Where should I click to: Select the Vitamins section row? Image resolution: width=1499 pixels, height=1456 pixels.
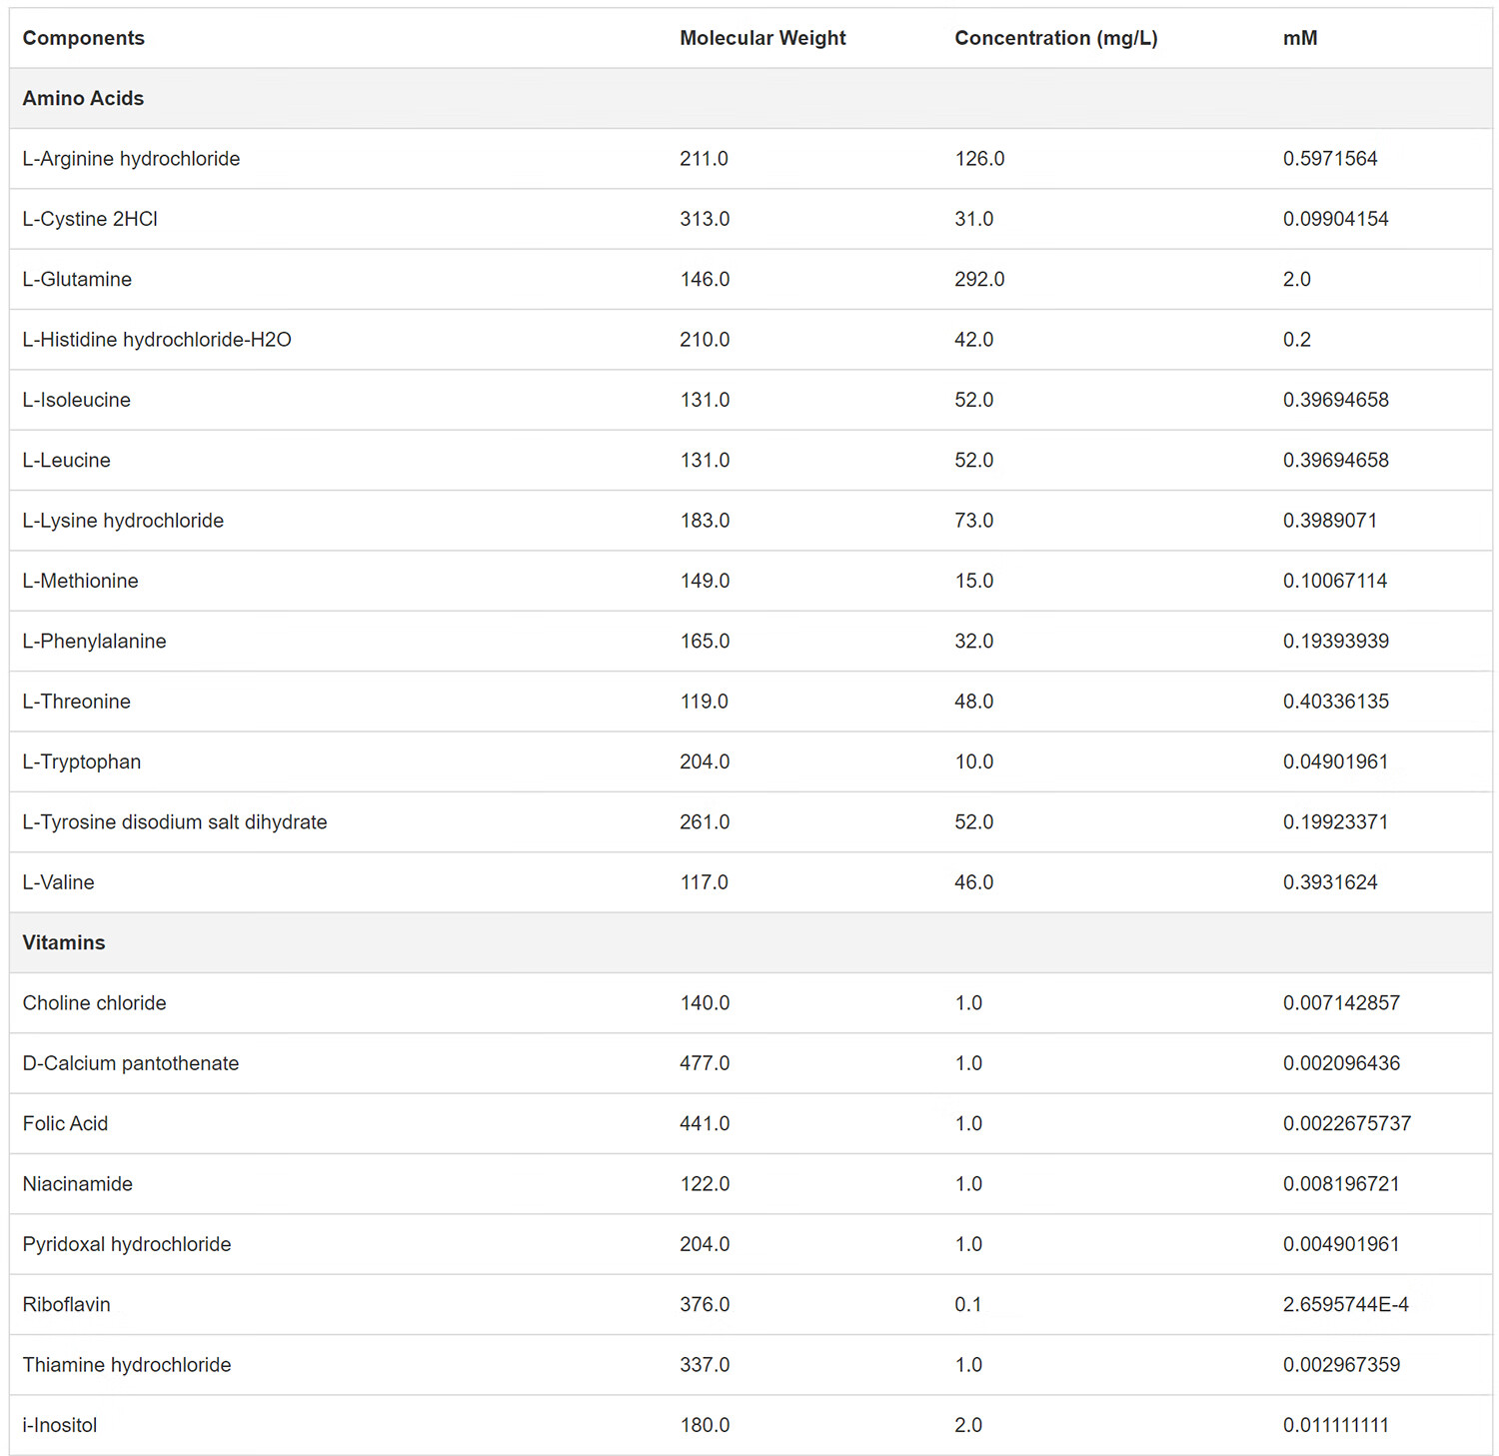coord(750,942)
